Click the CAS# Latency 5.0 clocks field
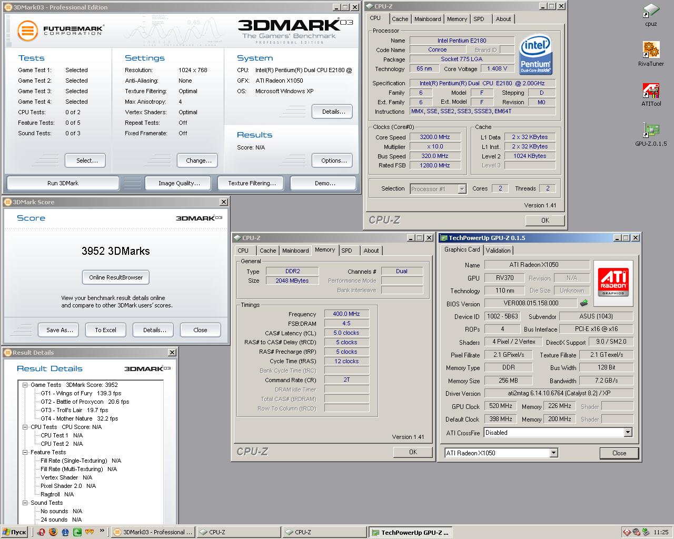This screenshot has width=674, height=539. click(346, 333)
